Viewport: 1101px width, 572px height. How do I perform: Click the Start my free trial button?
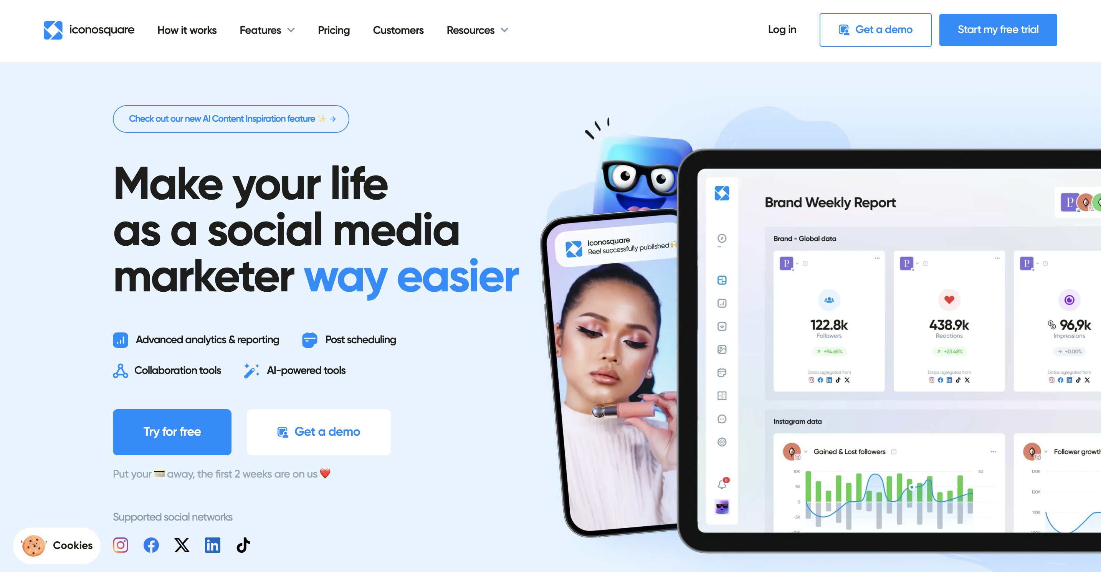pyautogui.click(x=999, y=30)
